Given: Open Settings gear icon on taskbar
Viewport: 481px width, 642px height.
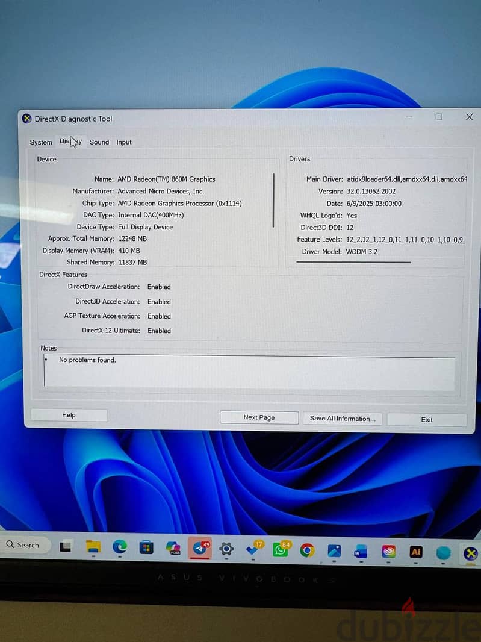Looking at the screenshot, I should (x=226, y=549).
